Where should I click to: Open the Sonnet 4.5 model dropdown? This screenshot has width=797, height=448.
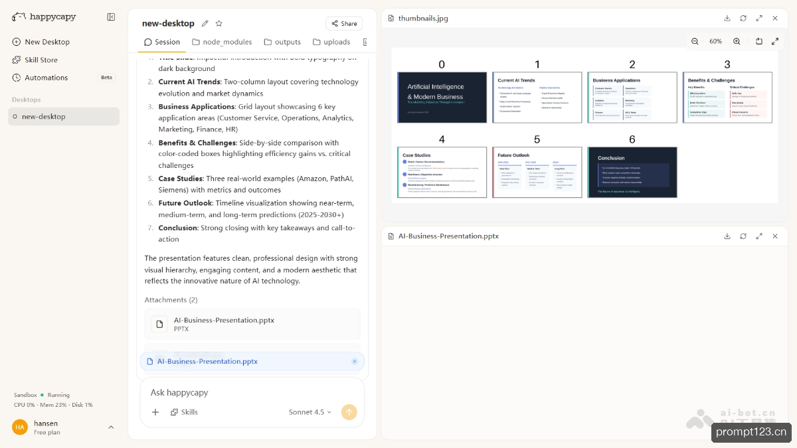click(310, 412)
